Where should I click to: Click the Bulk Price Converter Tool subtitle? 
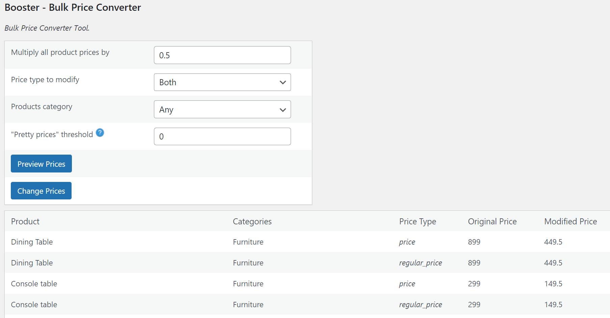[x=47, y=28]
